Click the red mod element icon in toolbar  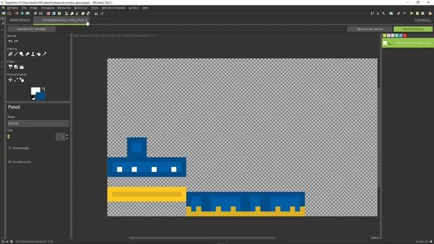point(48,14)
